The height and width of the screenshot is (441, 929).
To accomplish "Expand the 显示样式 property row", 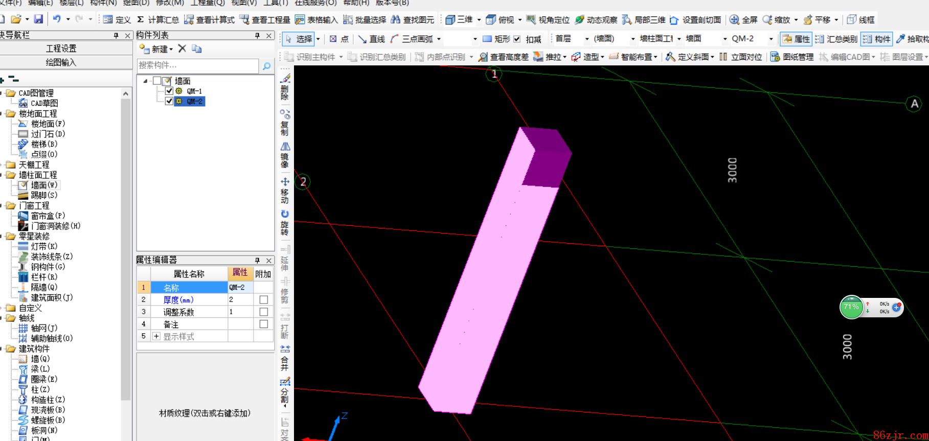I will (156, 336).
